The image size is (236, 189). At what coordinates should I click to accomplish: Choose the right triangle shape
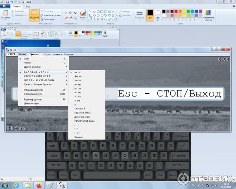(x=90, y=15)
